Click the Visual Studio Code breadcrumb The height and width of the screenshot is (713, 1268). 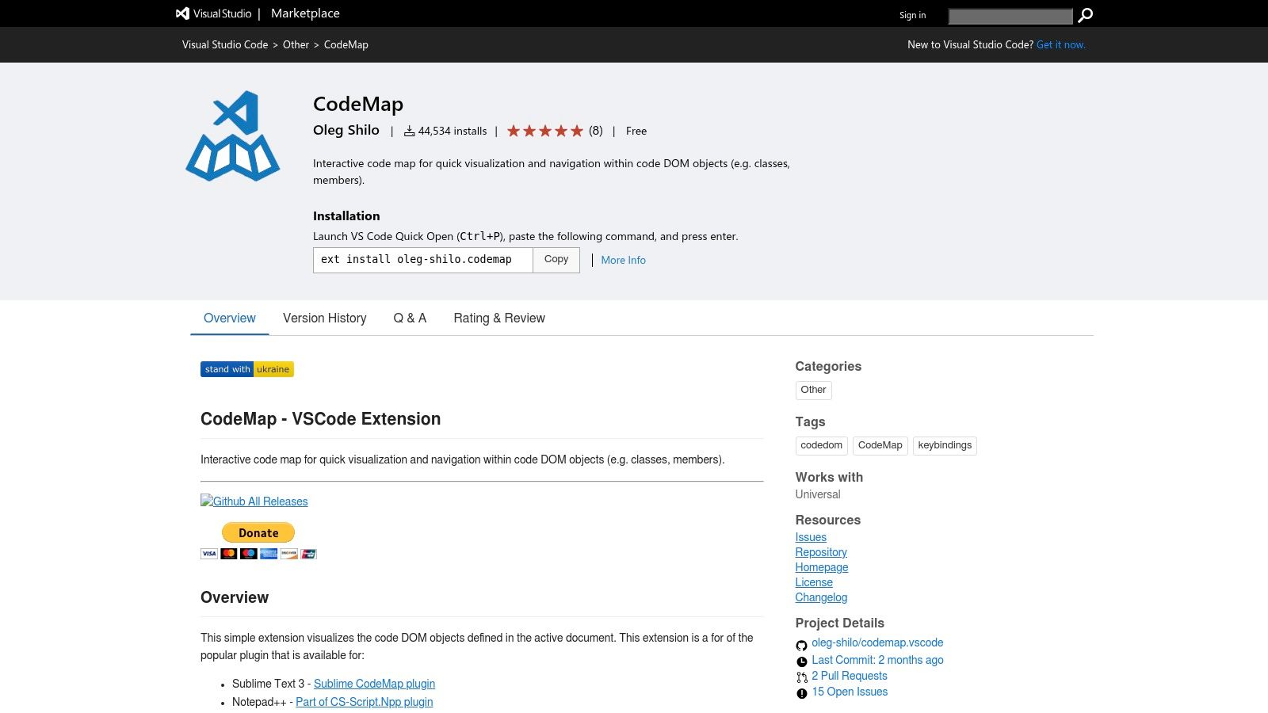225,44
